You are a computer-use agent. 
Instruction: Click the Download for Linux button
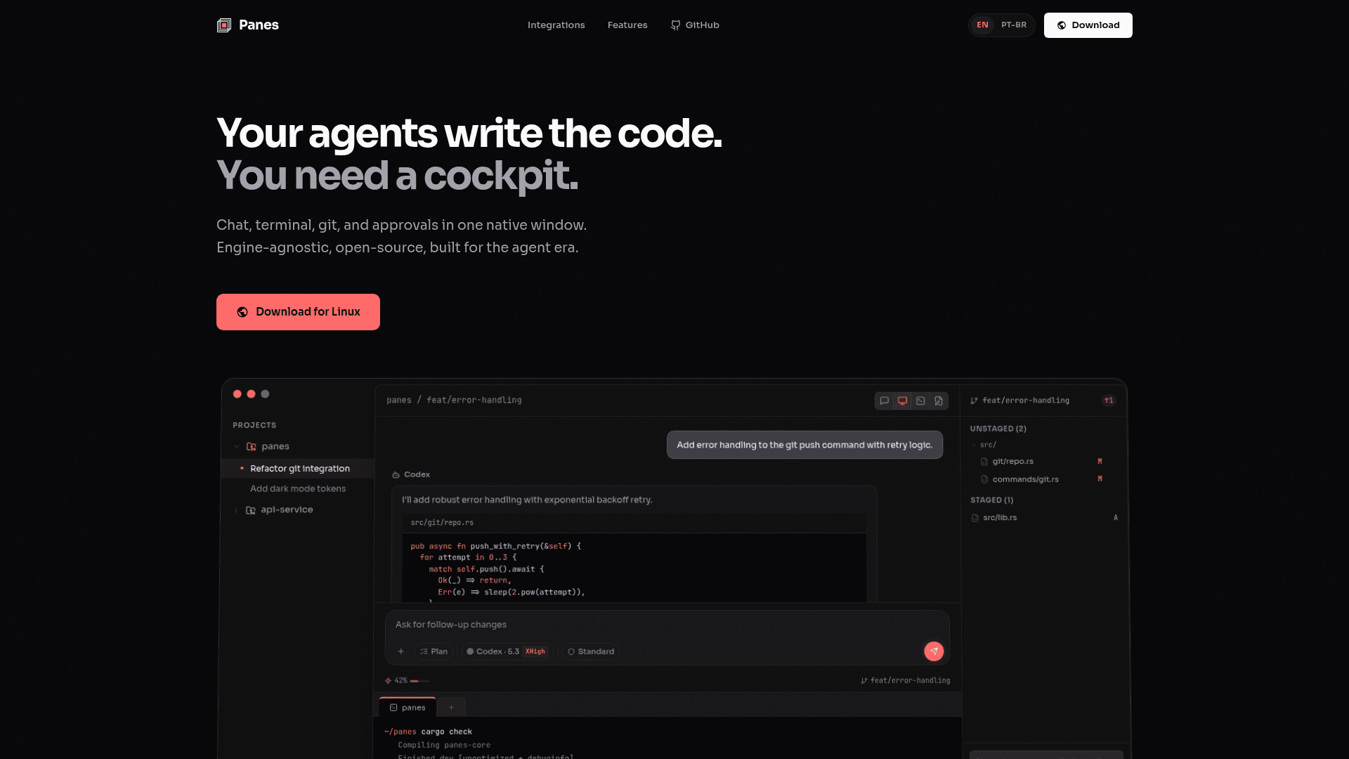point(298,312)
